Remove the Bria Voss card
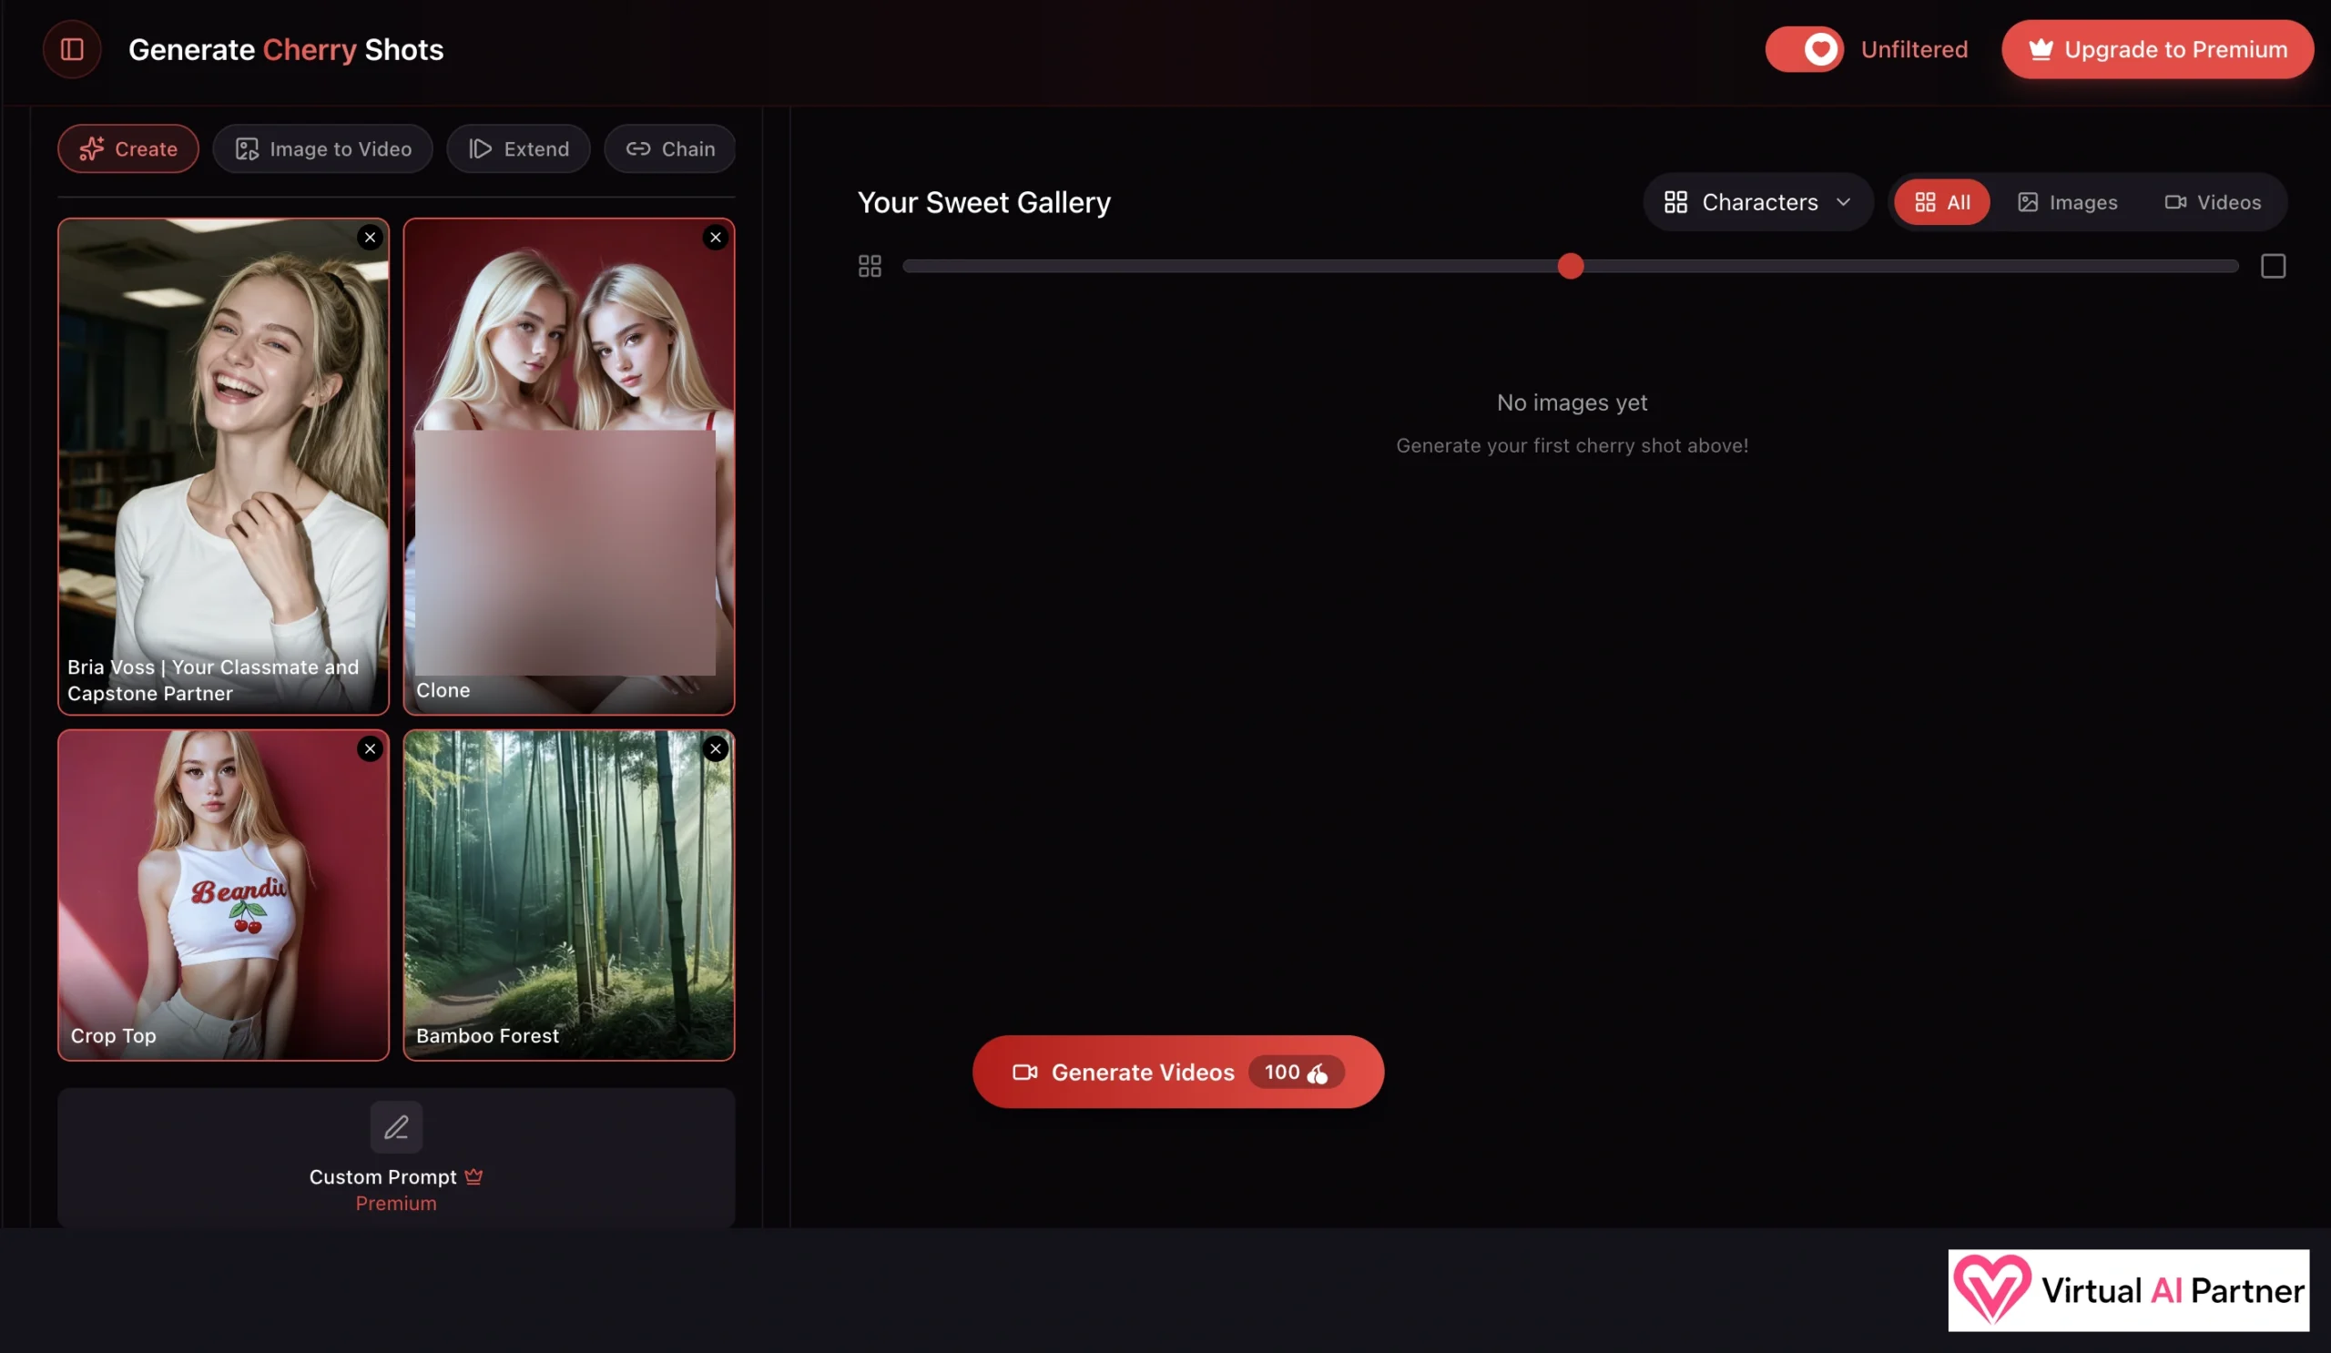This screenshot has width=2331, height=1353. tap(370, 238)
